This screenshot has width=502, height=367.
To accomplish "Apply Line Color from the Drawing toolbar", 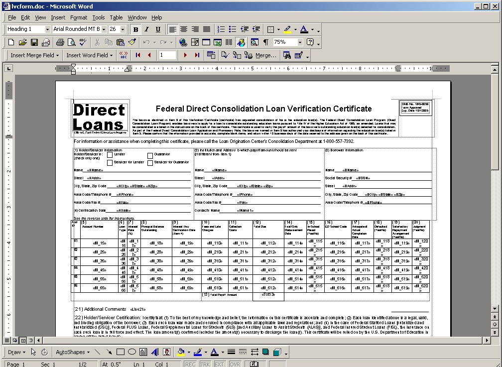I will 198,352.
